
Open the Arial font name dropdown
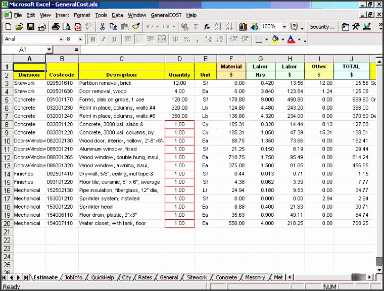62,39
